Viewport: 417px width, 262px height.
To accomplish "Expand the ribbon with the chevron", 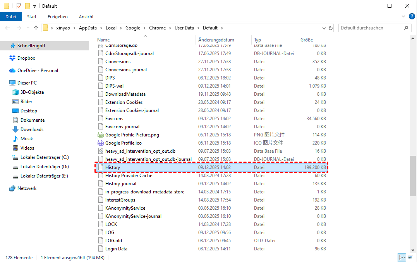I will pos(404,17).
